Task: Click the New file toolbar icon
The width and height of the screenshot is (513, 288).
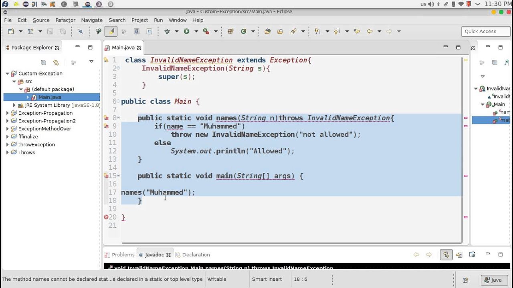Action: click(11, 31)
